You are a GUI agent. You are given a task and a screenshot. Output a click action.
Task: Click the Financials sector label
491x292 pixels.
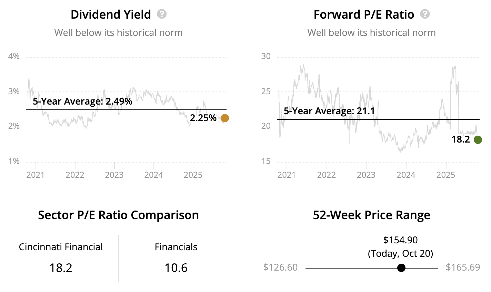point(176,247)
